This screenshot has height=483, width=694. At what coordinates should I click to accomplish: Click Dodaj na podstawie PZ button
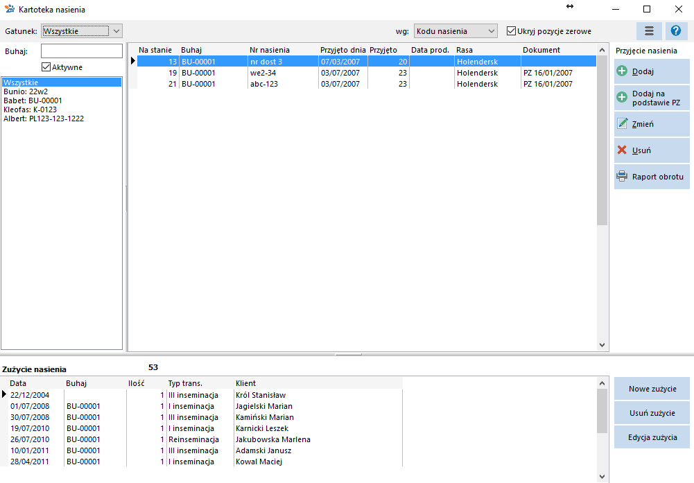pos(652,98)
